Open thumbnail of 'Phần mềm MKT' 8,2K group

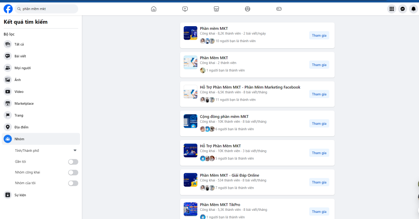click(191, 33)
